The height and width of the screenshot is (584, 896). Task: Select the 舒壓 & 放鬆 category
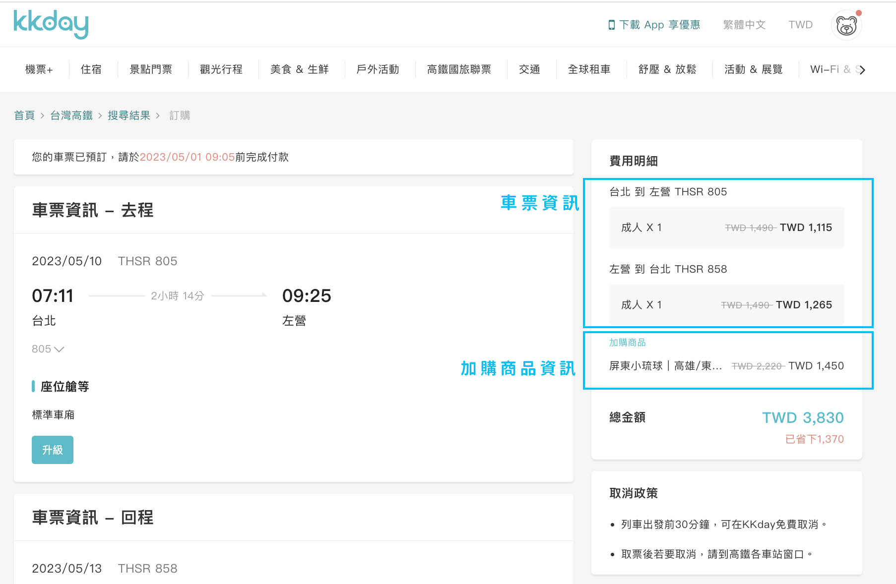click(x=667, y=69)
